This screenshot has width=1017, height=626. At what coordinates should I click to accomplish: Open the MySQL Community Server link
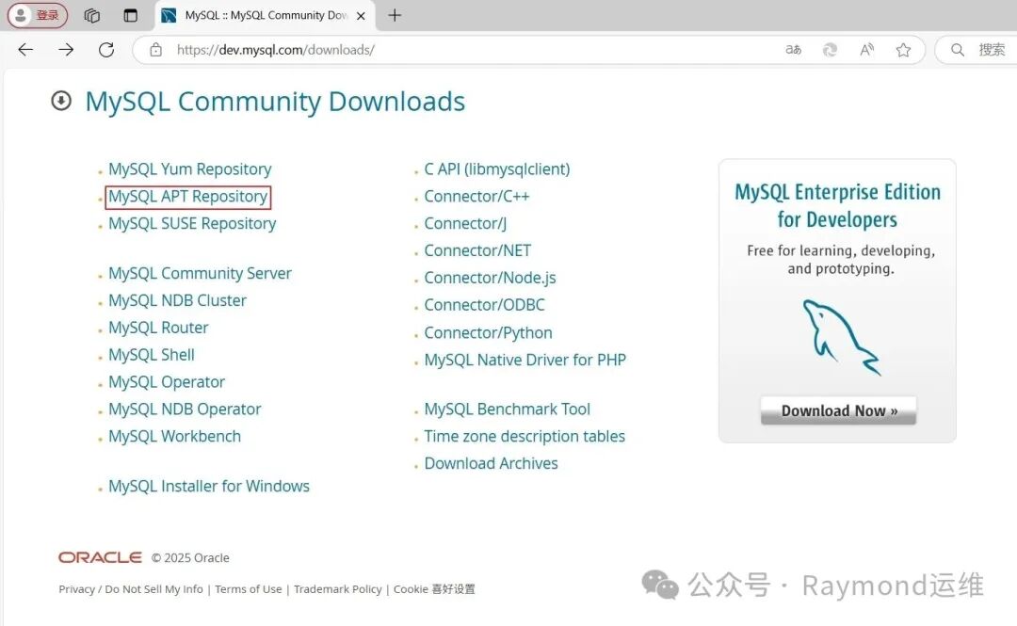pos(200,273)
